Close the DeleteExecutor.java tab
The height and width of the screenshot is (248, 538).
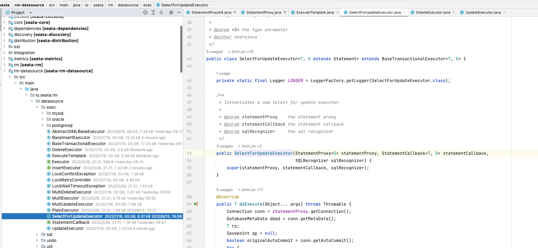click(x=454, y=12)
